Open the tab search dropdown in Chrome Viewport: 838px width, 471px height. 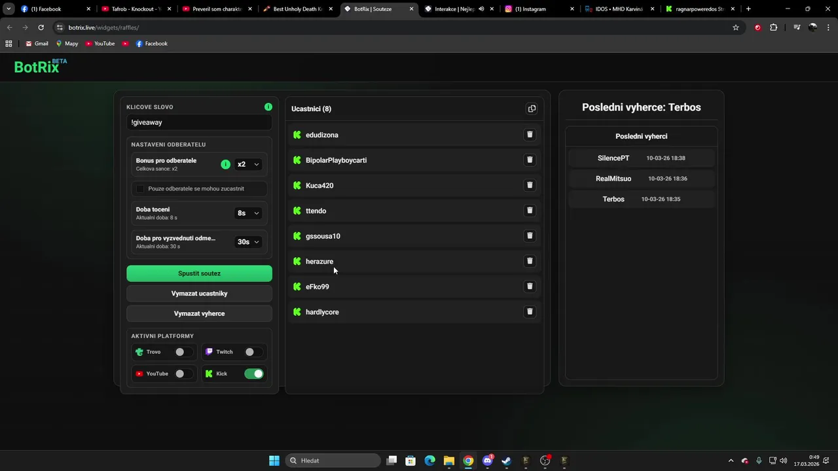pyautogui.click(x=9, y=9)
